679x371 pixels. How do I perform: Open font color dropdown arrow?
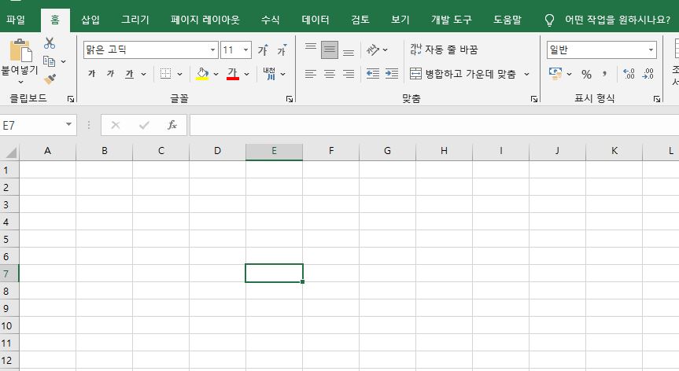(246, 74)
